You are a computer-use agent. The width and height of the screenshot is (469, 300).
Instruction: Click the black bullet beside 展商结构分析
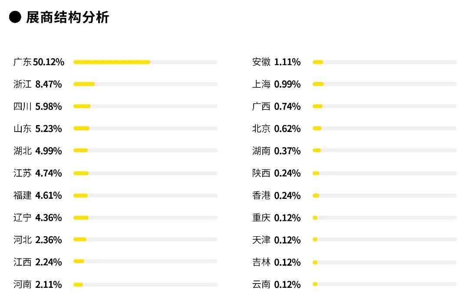[x=15, y=17]
